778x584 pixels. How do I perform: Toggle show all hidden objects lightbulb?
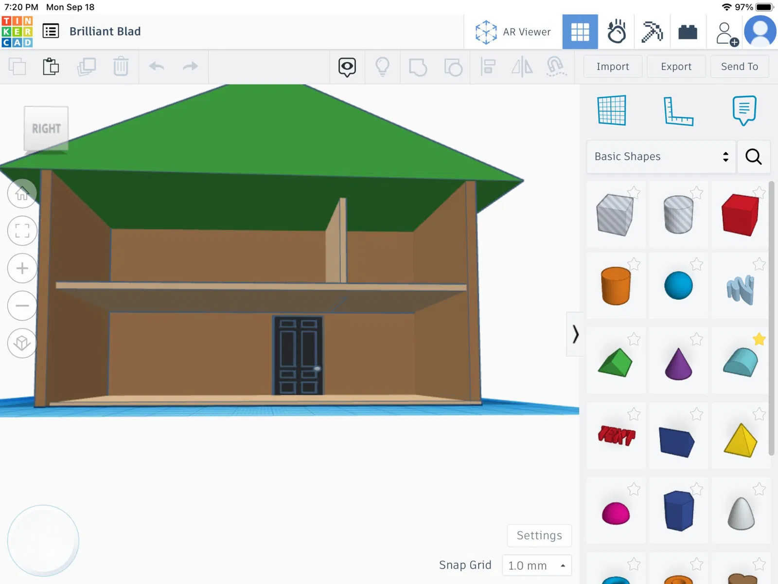(383, 67)
